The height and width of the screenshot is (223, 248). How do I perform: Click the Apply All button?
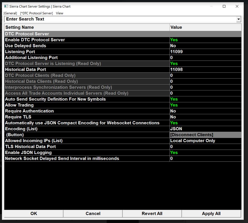point(211,213)
